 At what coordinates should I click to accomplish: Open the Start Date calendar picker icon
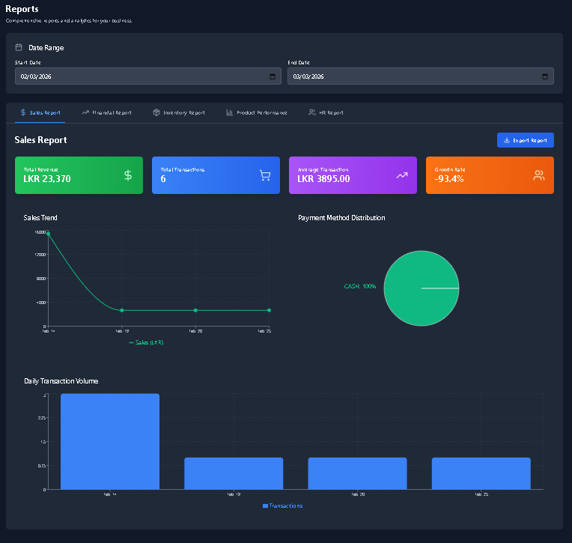click(272, 76)
